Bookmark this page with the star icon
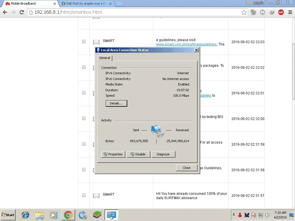295x221 pixels. coord(244,12)
